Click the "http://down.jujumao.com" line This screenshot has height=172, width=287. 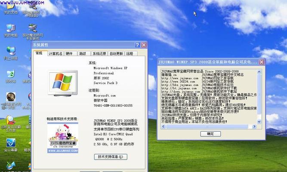click(x=181, y=92)
